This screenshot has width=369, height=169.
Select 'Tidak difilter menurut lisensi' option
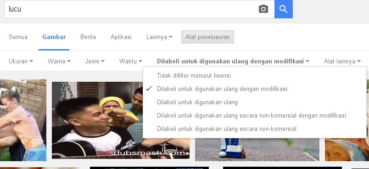[x=255, y=76]
